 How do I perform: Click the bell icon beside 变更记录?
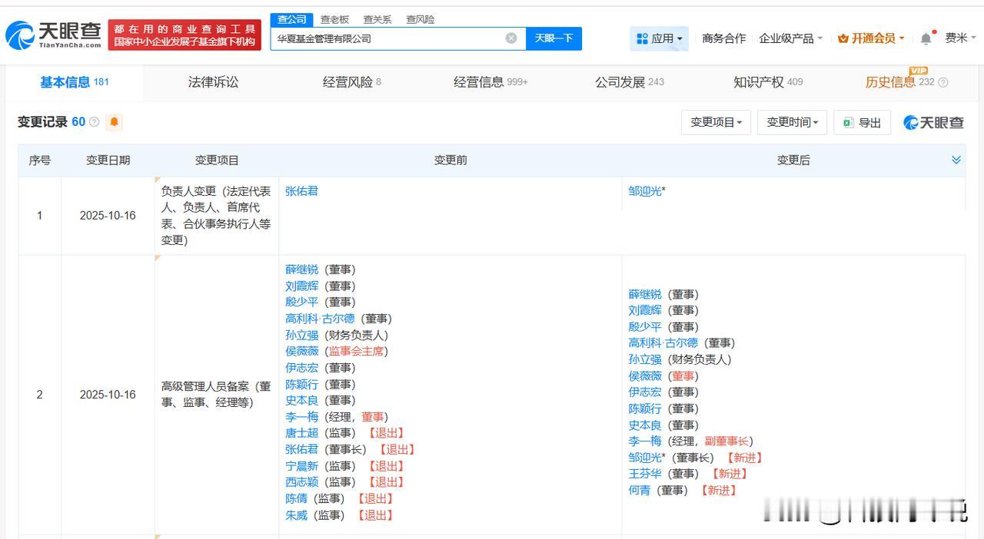(114, 122)
